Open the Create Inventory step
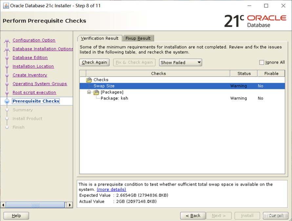This screenshot has width=292, height=221. [30, 75]
